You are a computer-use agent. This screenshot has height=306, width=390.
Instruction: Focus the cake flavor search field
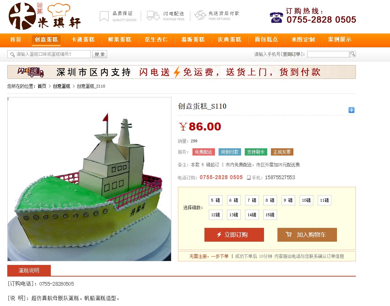click(49, 54)
